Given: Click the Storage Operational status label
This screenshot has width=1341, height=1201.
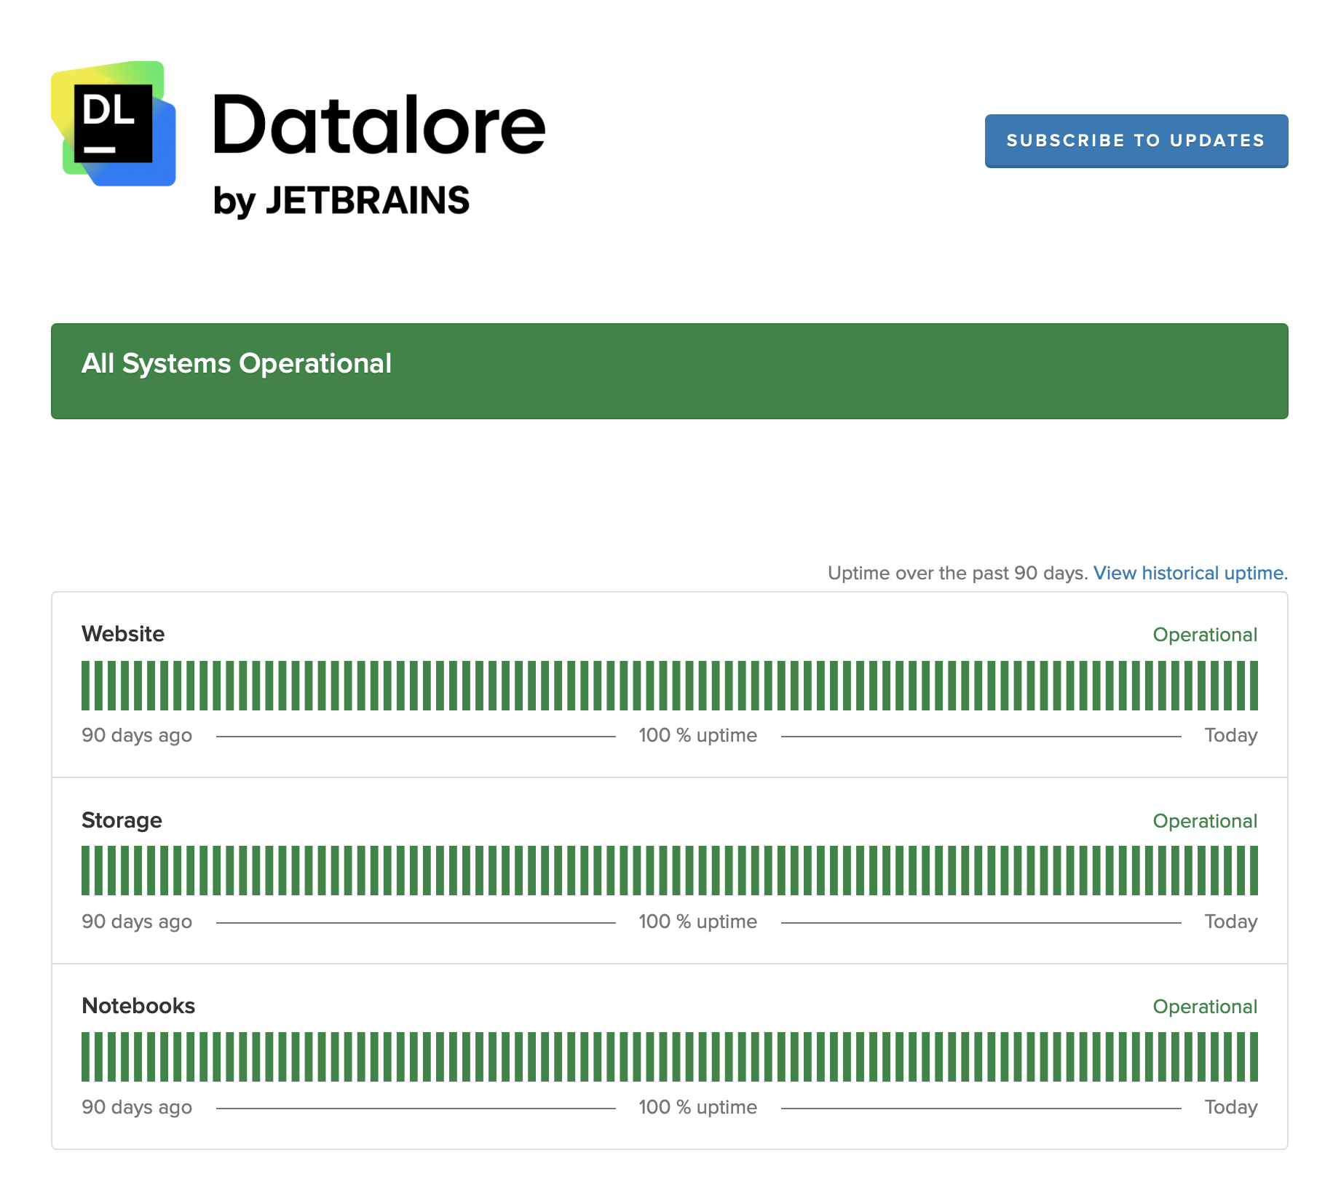Looking at the screenshot, I should pyautogui.click(x=1205, y=820).
